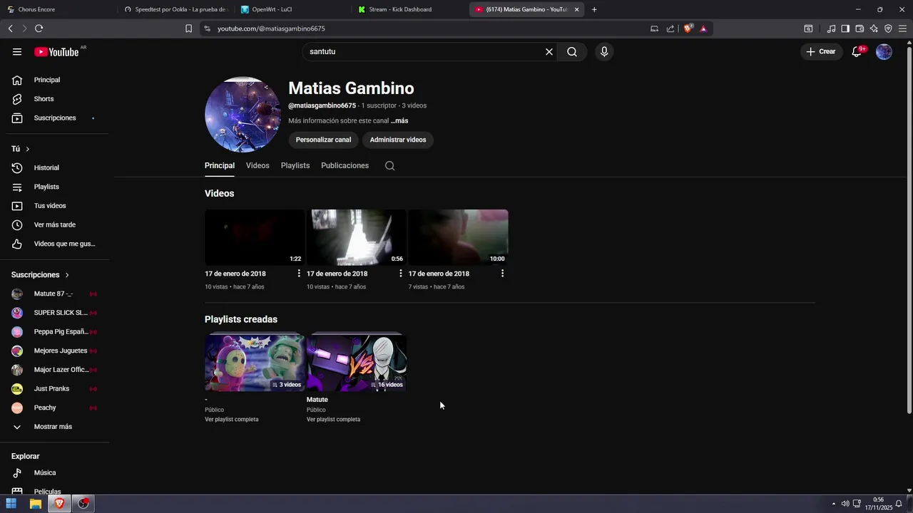Play the 0:56 video thumbnail

[x=357, y=237]
